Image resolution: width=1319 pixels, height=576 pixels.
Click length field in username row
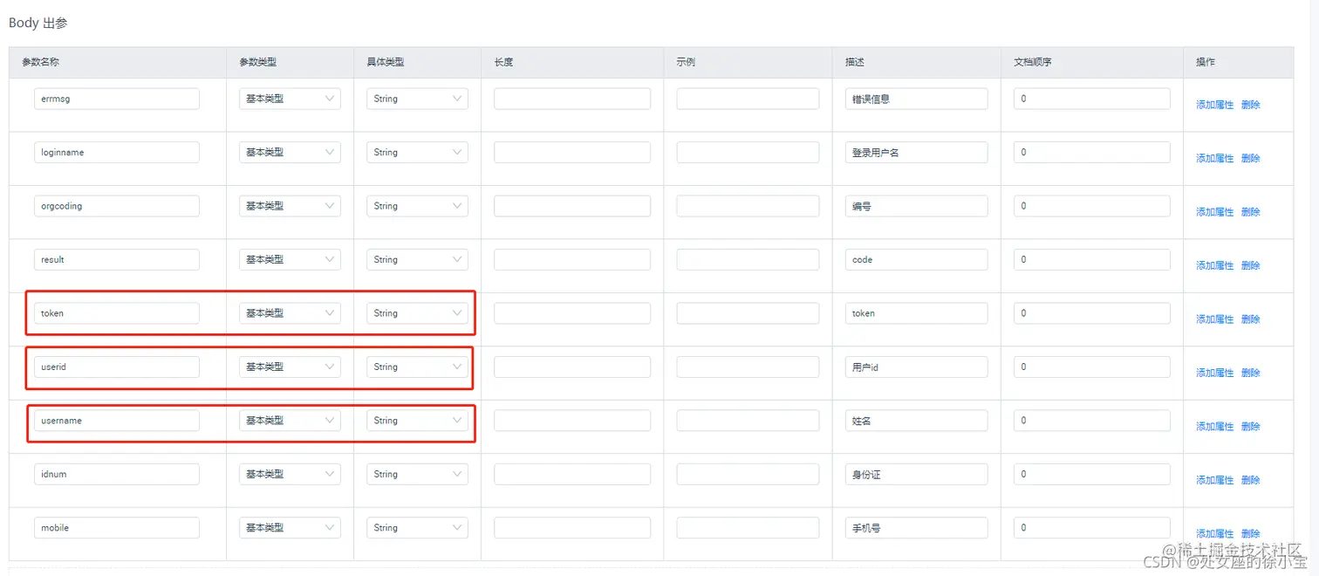(572, 421)
